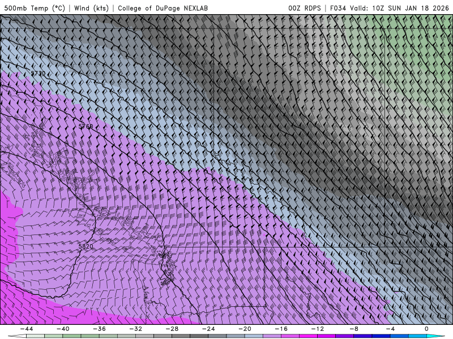The width and height of the screenshot is (453, 339).
Task: Click the 5820 height contour label
Action: pyautogui.click(x=86, y=246)
